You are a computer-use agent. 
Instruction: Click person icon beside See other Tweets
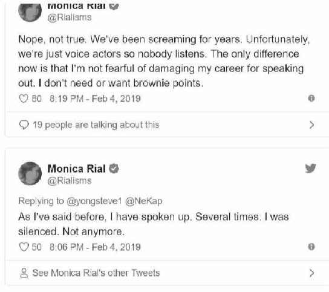pyautogui.click(x=24, y=273)
